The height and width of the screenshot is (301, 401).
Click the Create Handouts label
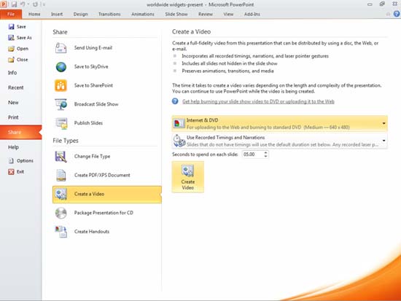[92, 232]
